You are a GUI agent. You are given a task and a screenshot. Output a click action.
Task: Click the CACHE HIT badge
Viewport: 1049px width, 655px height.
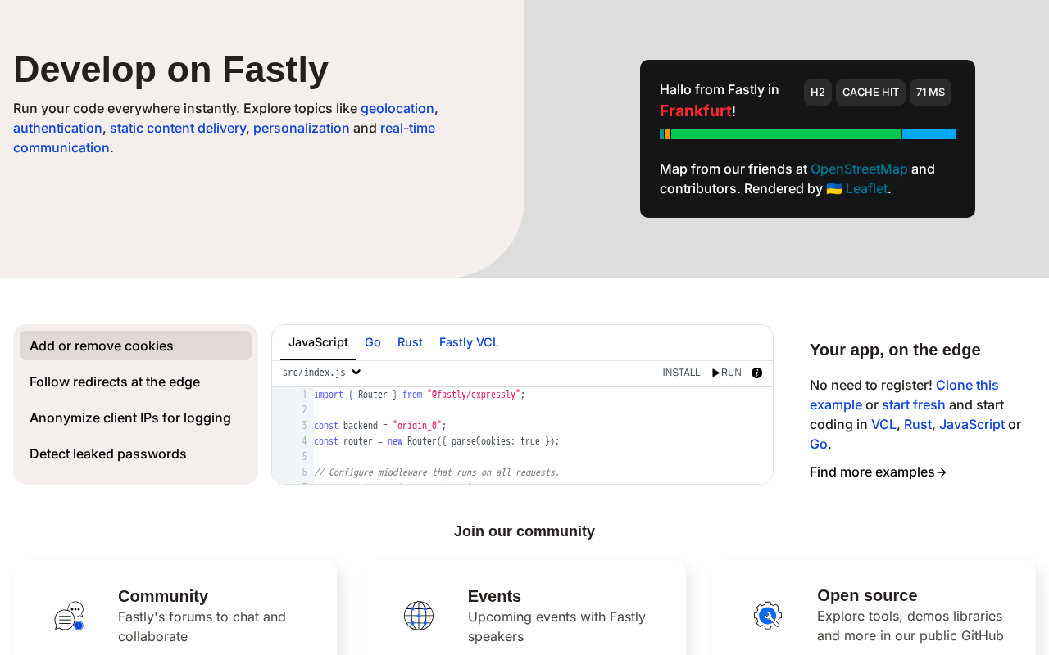[870, 93]
